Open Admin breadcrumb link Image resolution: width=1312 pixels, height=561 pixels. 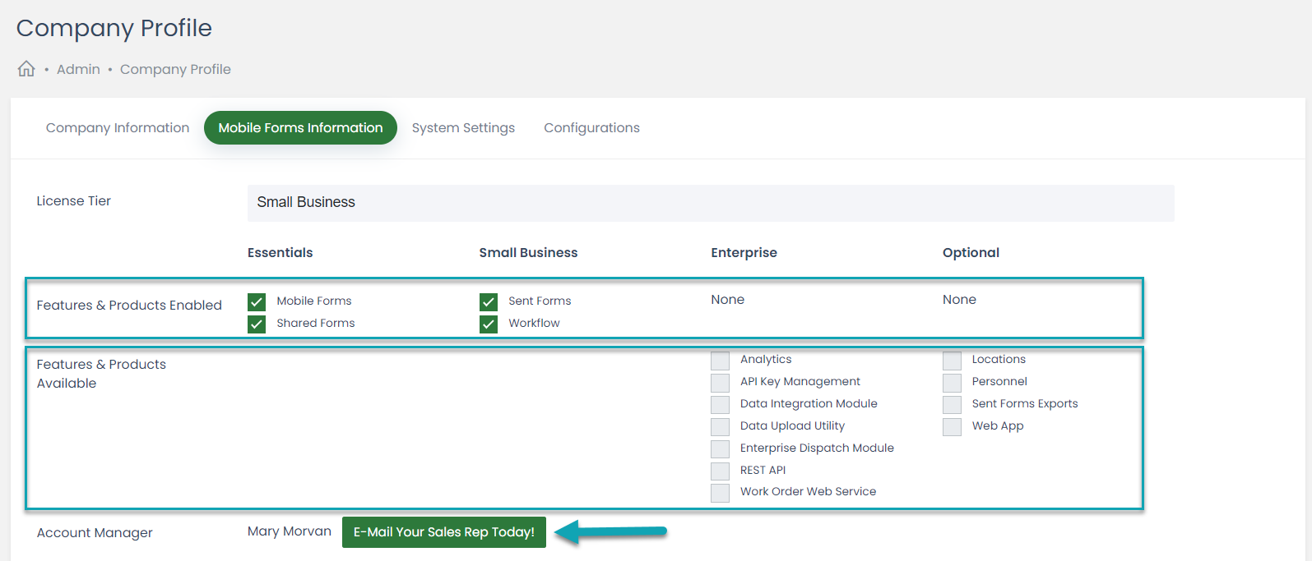(x=78, y=70)
